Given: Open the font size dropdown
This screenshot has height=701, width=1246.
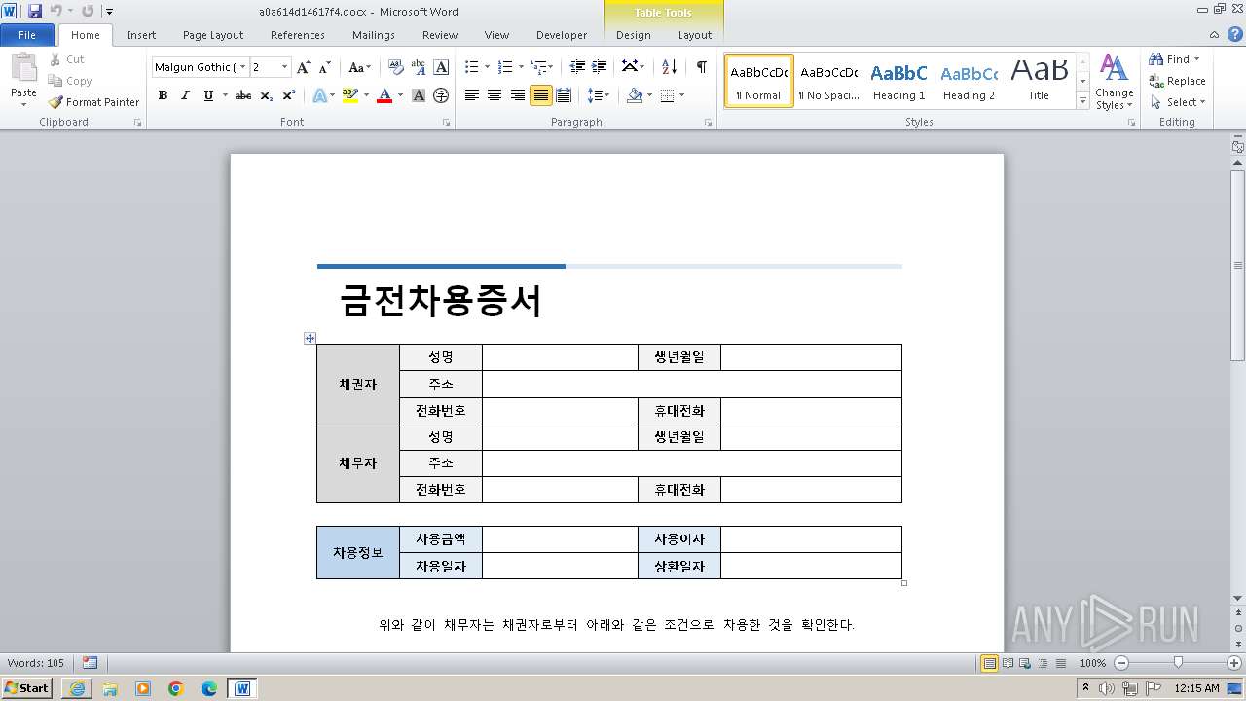Looking at the screenshot, I should pyautogui.click(x=285, y=67).
